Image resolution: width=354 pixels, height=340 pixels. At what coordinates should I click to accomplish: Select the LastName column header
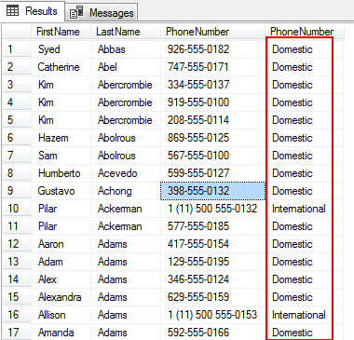click(126, 32)
